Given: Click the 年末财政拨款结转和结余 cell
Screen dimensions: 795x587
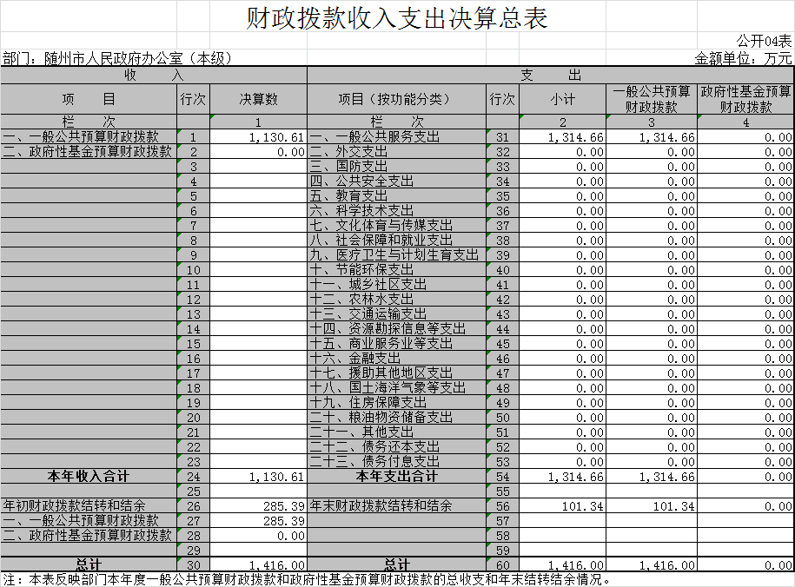Looking at the screenshot, I should coord(382,505).
